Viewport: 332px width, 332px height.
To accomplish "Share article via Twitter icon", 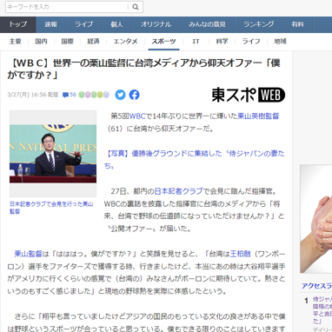I will (x=120, y=95).
